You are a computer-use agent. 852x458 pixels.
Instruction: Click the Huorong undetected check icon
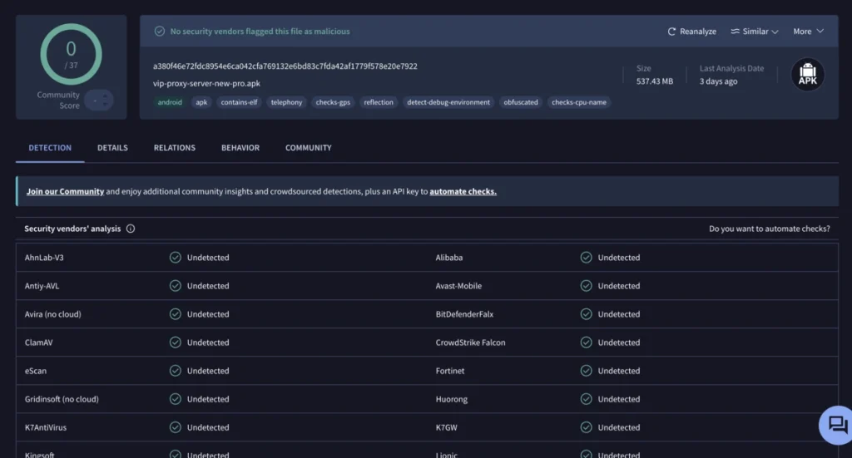click(586, 399)
